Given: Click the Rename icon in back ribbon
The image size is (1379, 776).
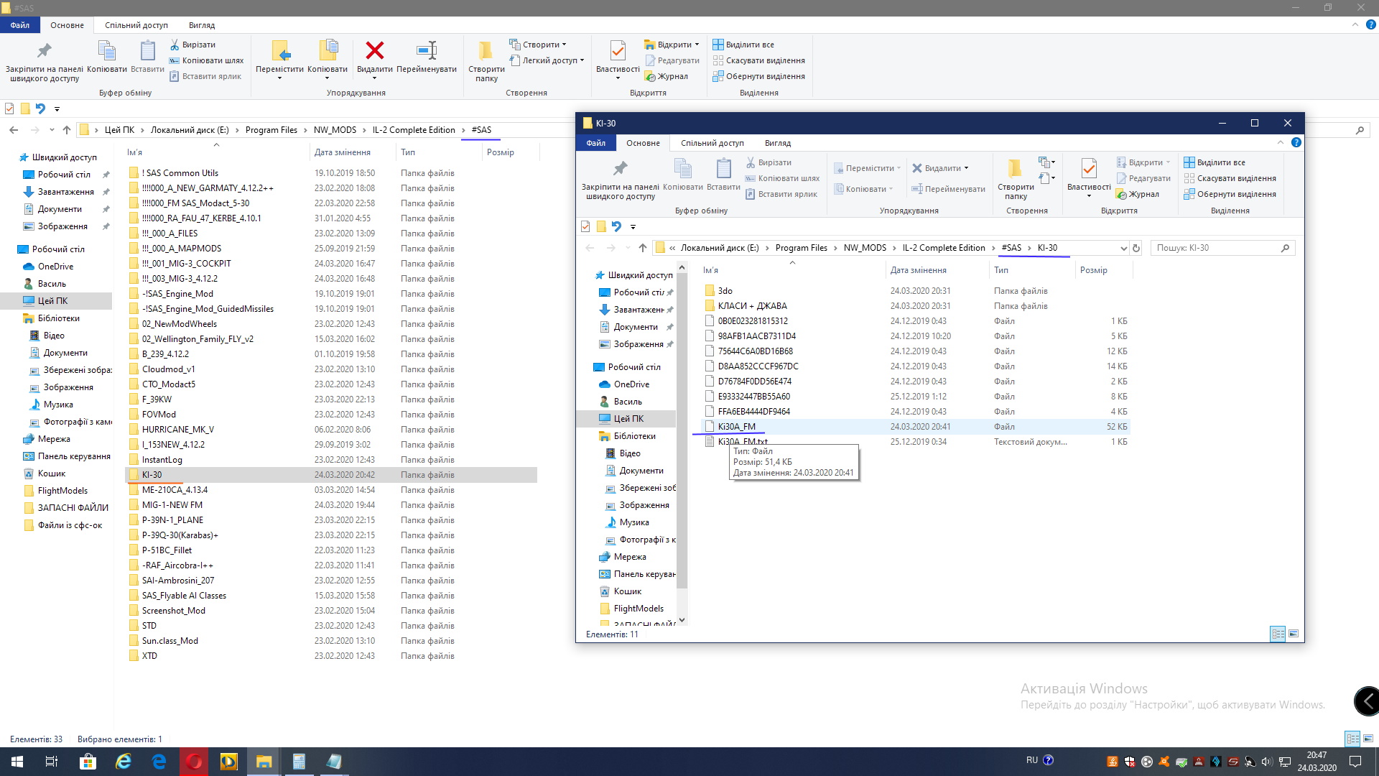Looking at the screenshot, I should [x=426, y=52].
